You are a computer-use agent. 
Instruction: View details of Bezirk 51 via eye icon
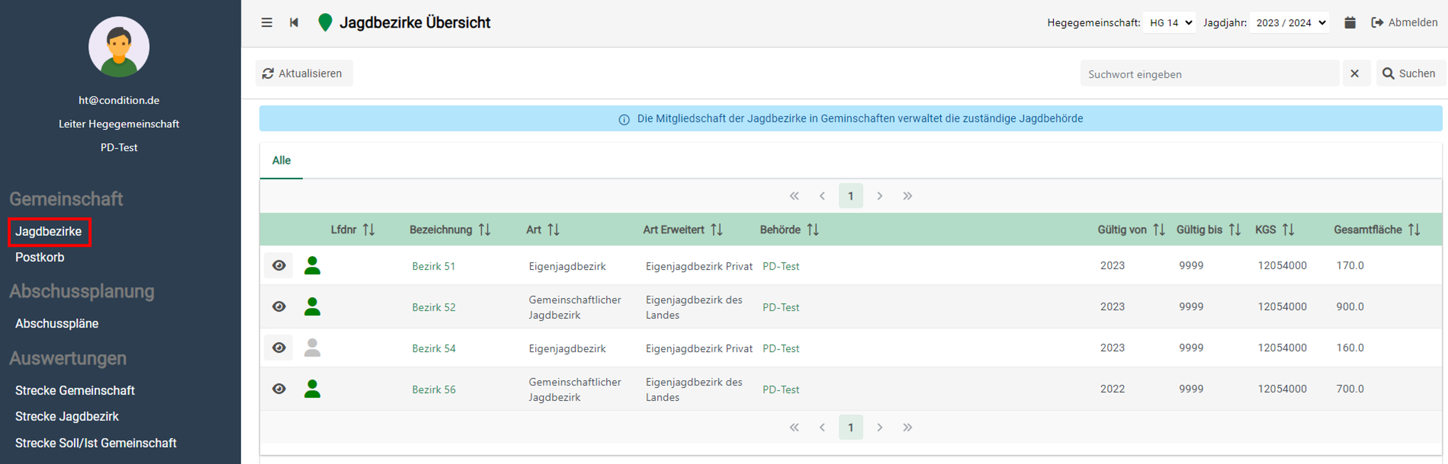click(279, 266)
